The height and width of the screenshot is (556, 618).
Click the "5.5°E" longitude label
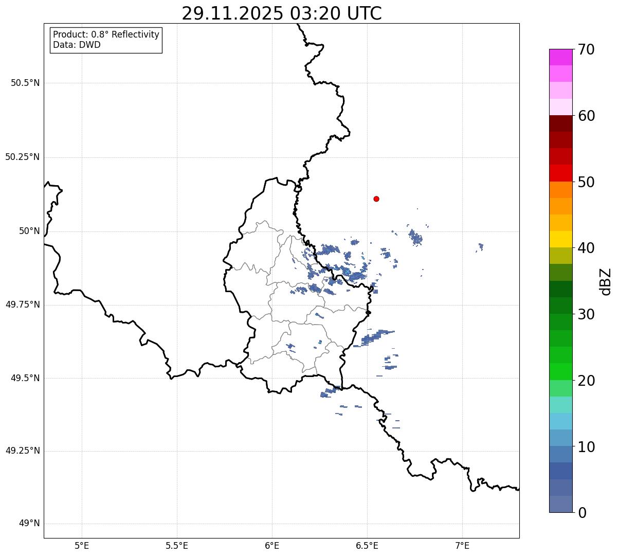point(177,545)
